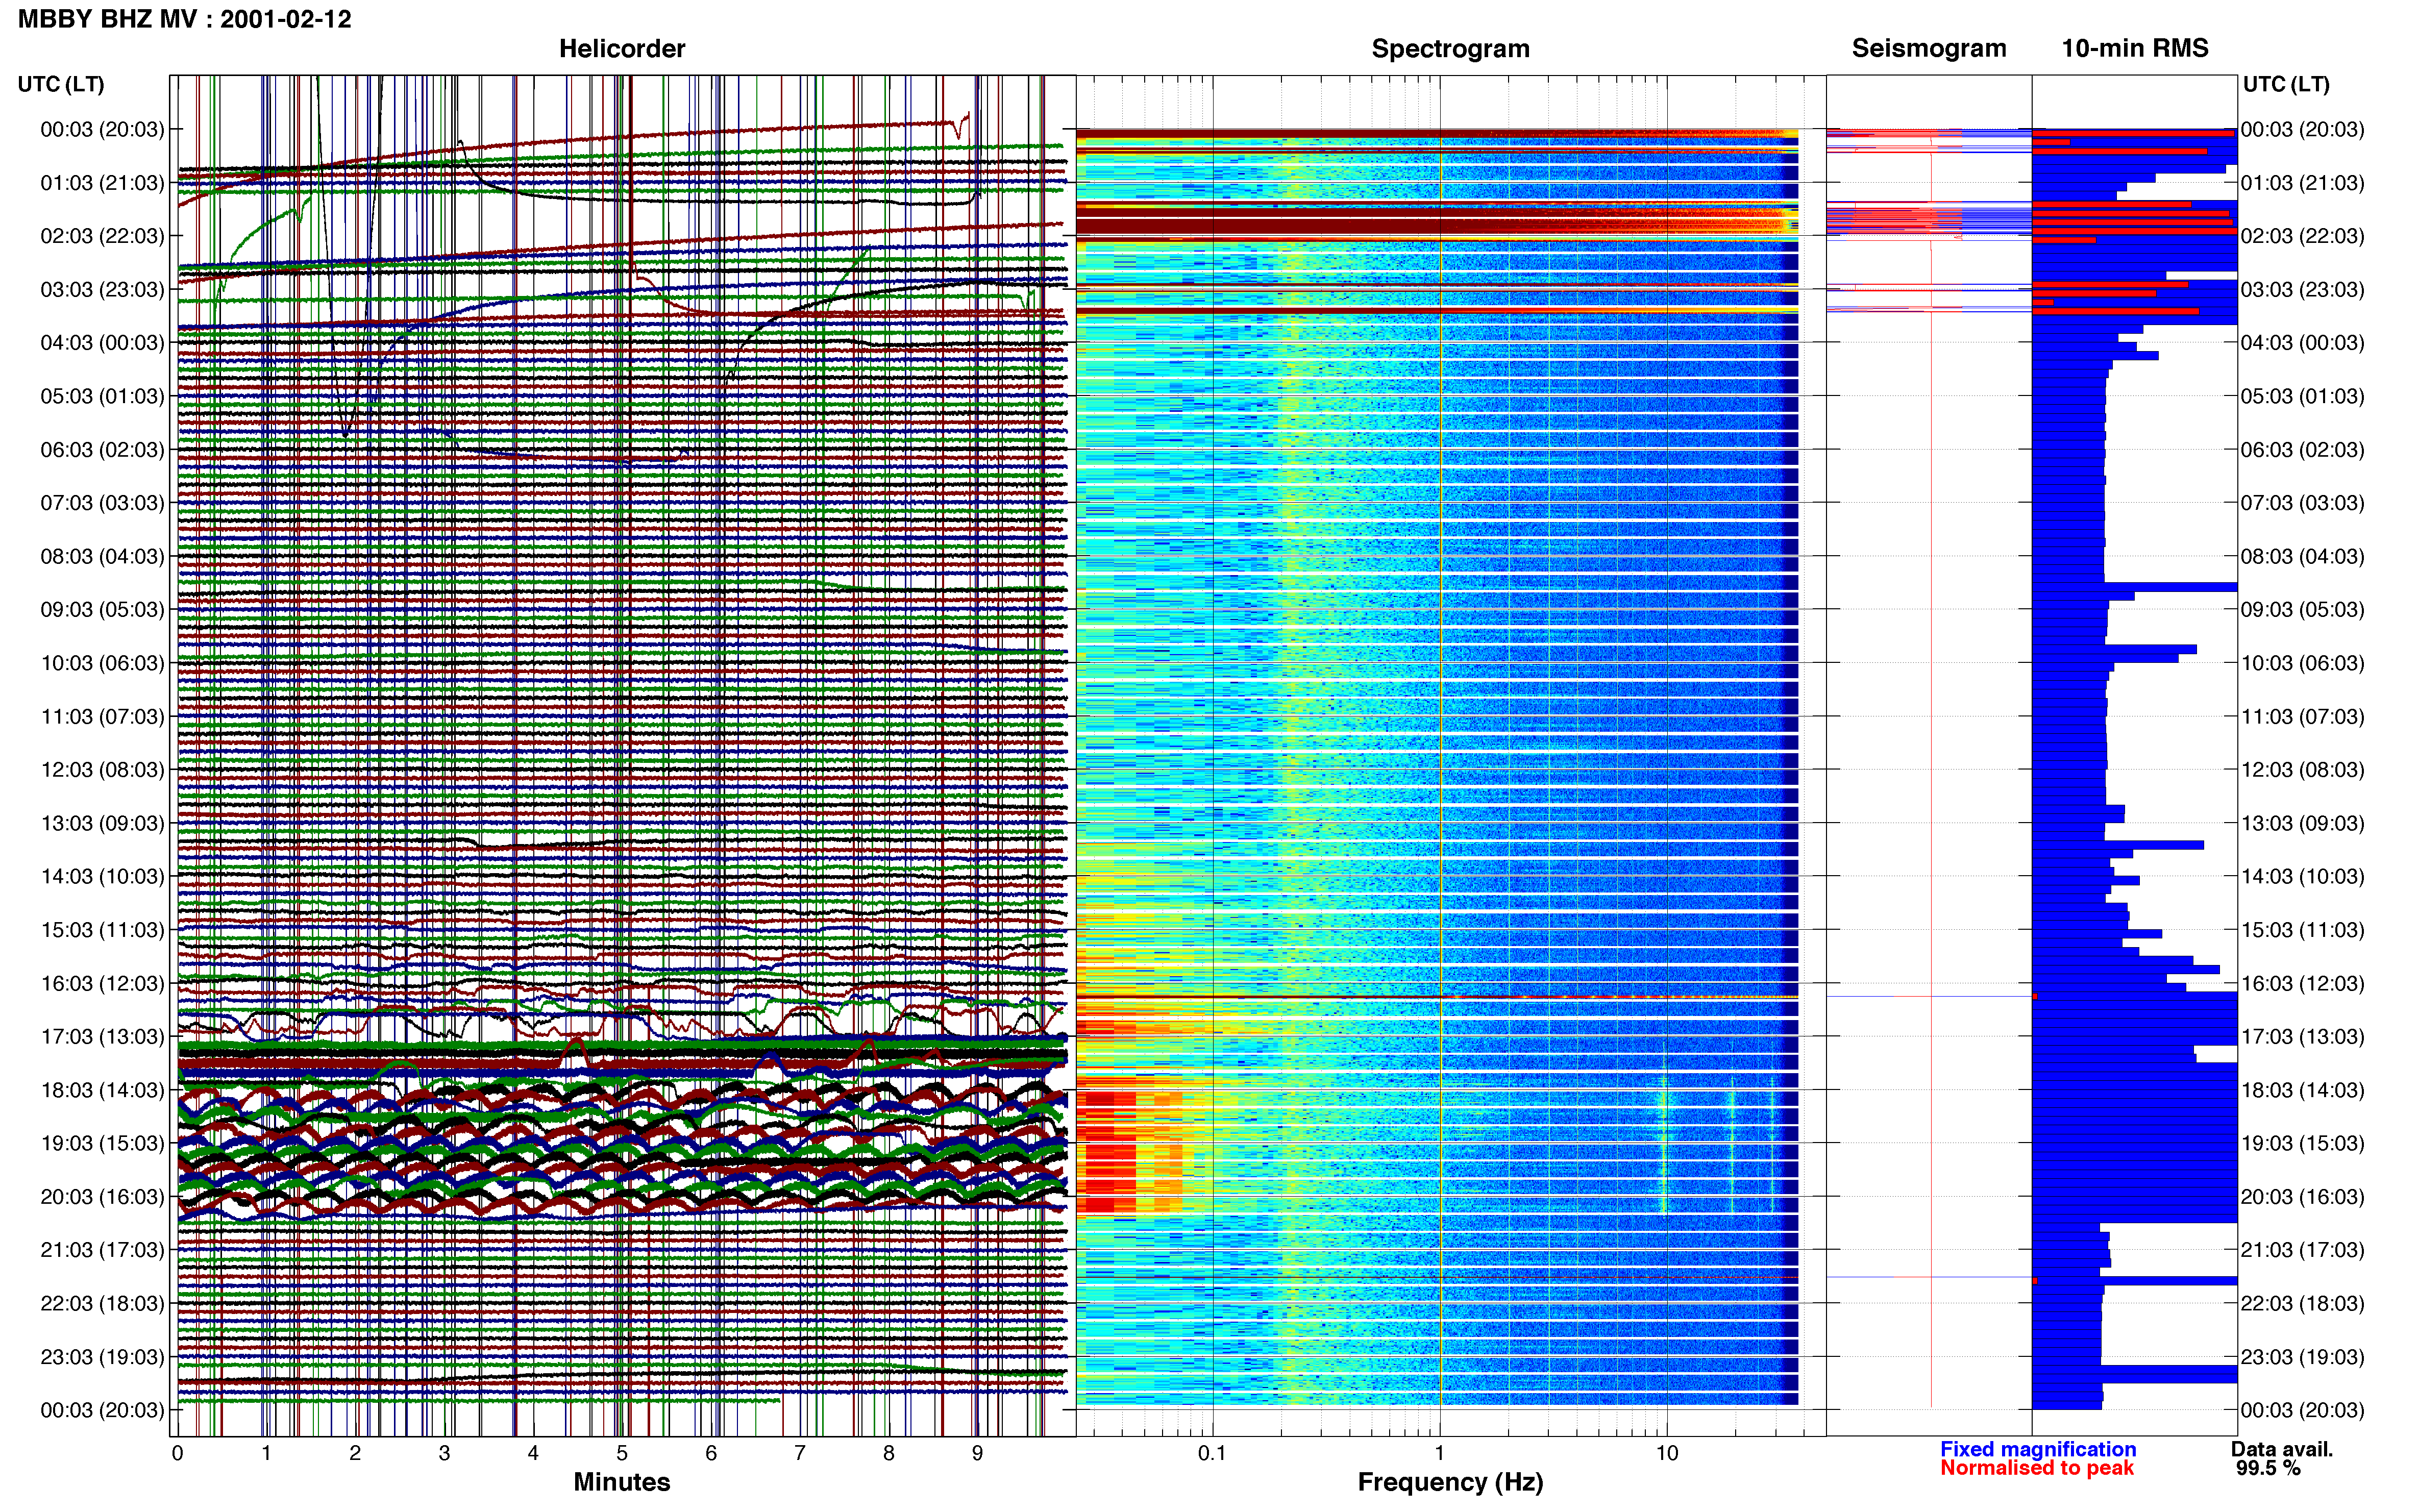Click the left time label '20:03 (16:03)'
The width and height of the screenshot is (2419, 1512).
[102, 1196]
